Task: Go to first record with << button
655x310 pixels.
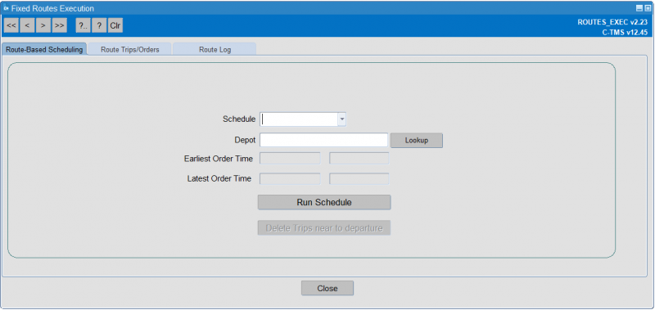Action: point(11,25)
